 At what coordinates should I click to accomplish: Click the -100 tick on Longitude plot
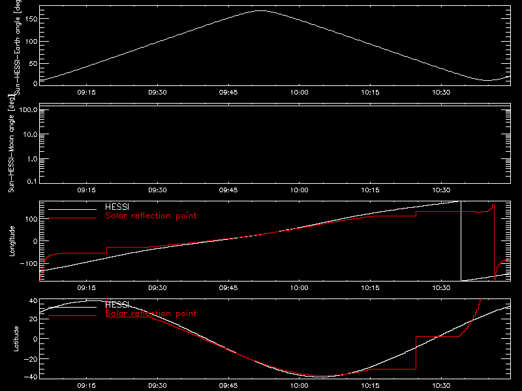[x=29, y=263]
